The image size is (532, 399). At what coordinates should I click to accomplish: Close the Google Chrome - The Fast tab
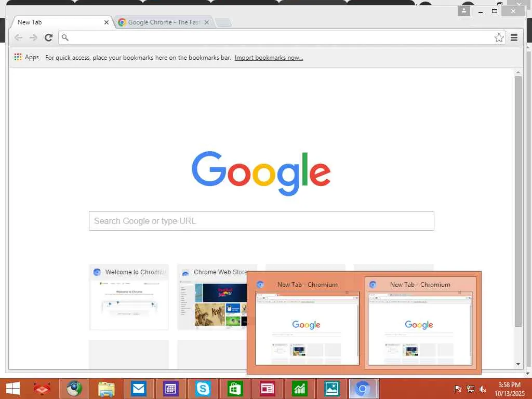tap(207, 22)
